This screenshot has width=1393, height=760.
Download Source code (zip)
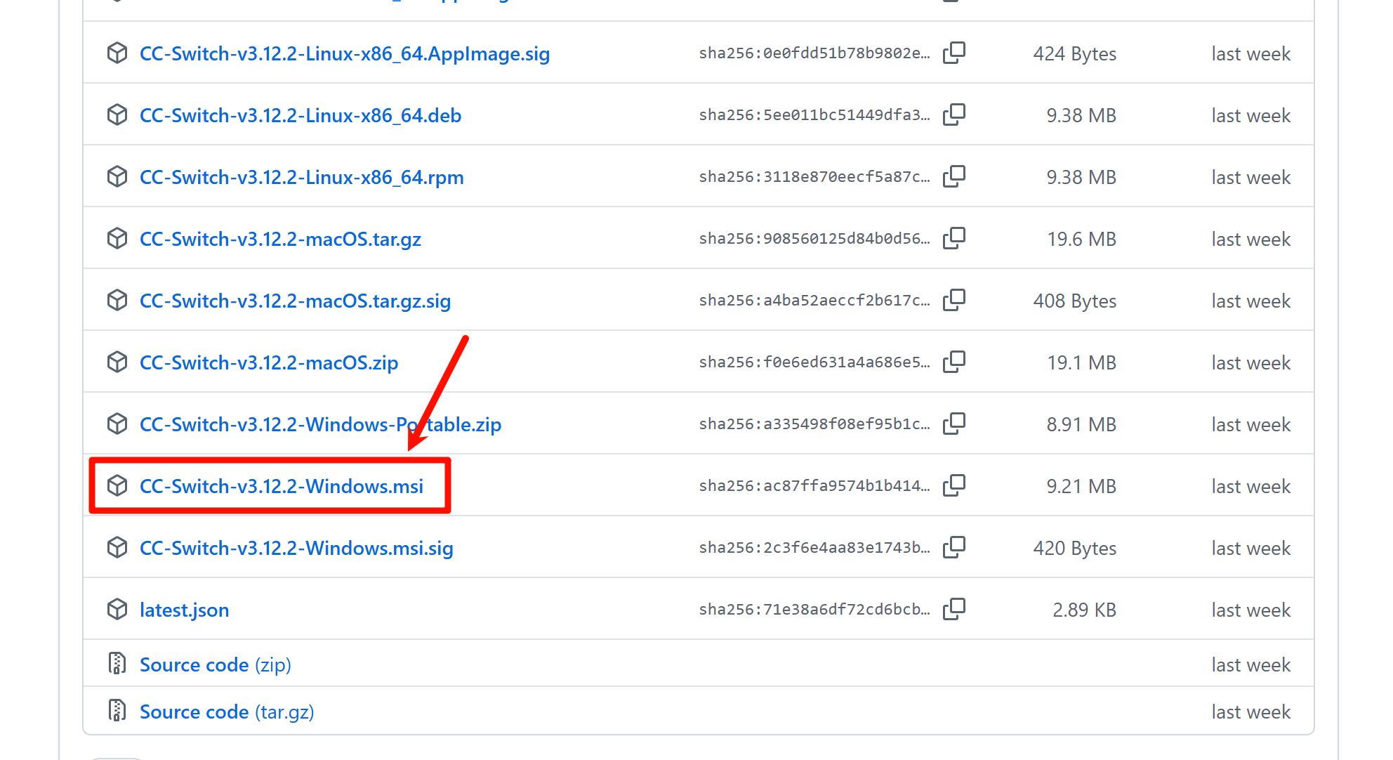coord(215,664)
